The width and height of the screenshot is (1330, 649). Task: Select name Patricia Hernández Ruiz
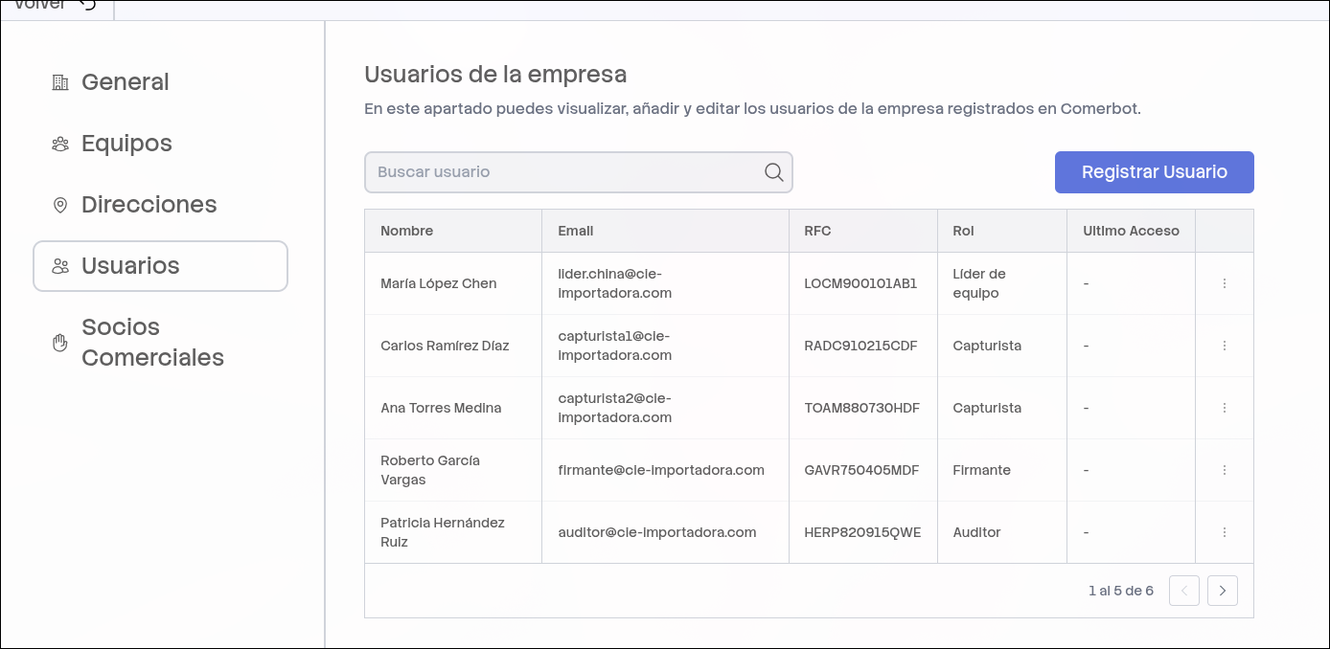point(443,532)
